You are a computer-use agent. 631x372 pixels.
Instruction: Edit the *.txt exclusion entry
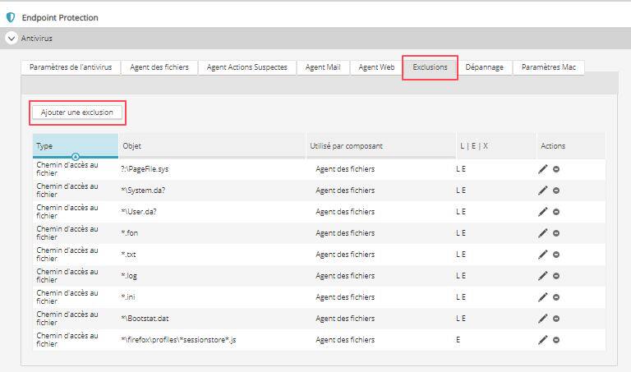click(542, 254)
